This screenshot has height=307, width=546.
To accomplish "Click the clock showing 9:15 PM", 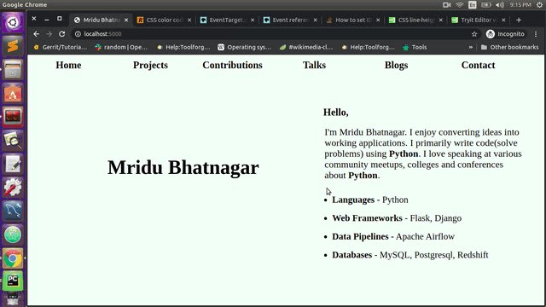I will coord(520,4).
